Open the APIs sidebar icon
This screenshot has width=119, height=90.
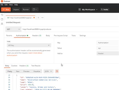[2, 24]
